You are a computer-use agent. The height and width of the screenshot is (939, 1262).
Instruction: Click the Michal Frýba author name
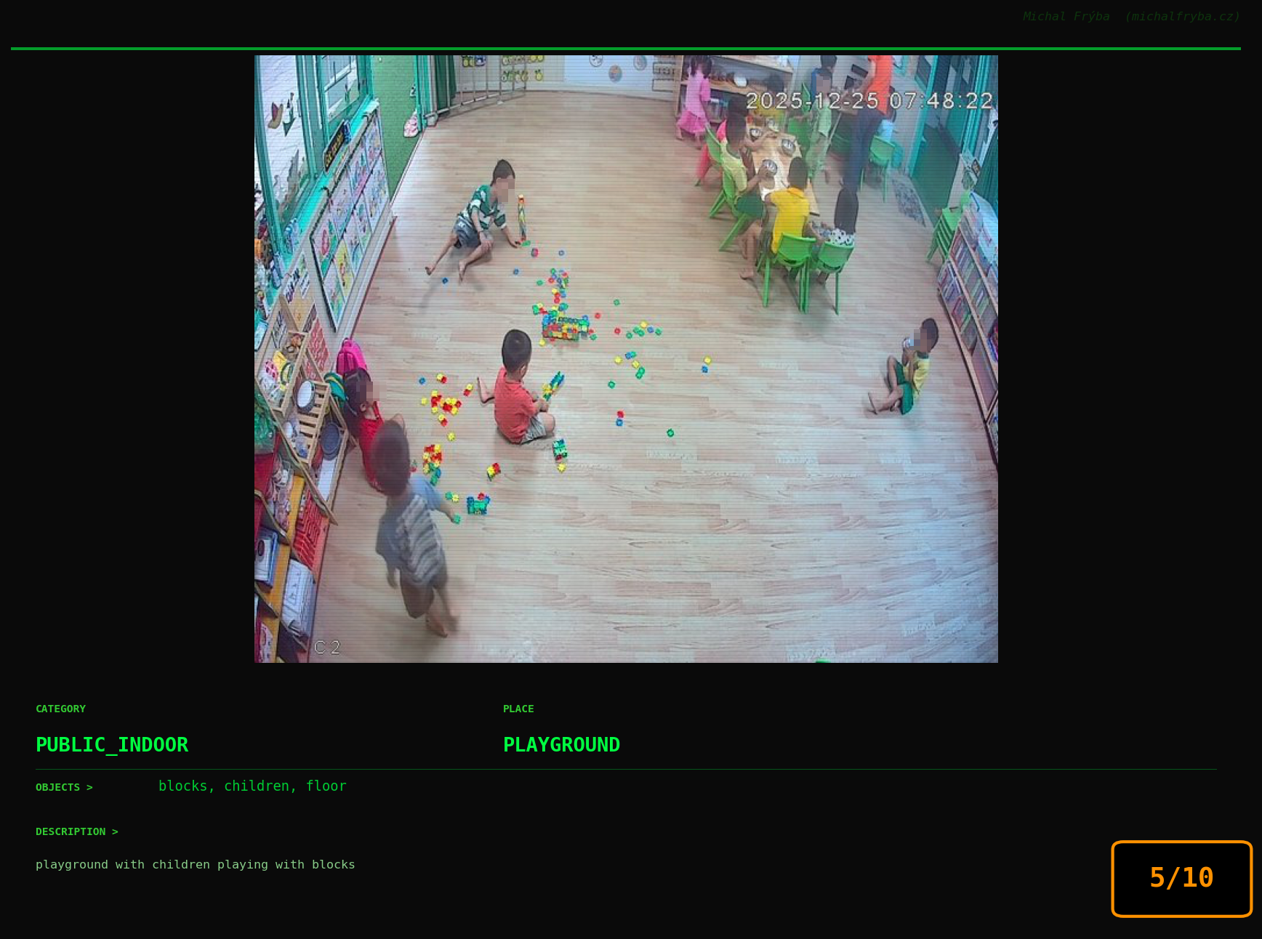1066,17
